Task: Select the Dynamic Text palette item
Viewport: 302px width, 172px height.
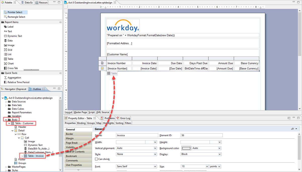Action: (13, 36)
